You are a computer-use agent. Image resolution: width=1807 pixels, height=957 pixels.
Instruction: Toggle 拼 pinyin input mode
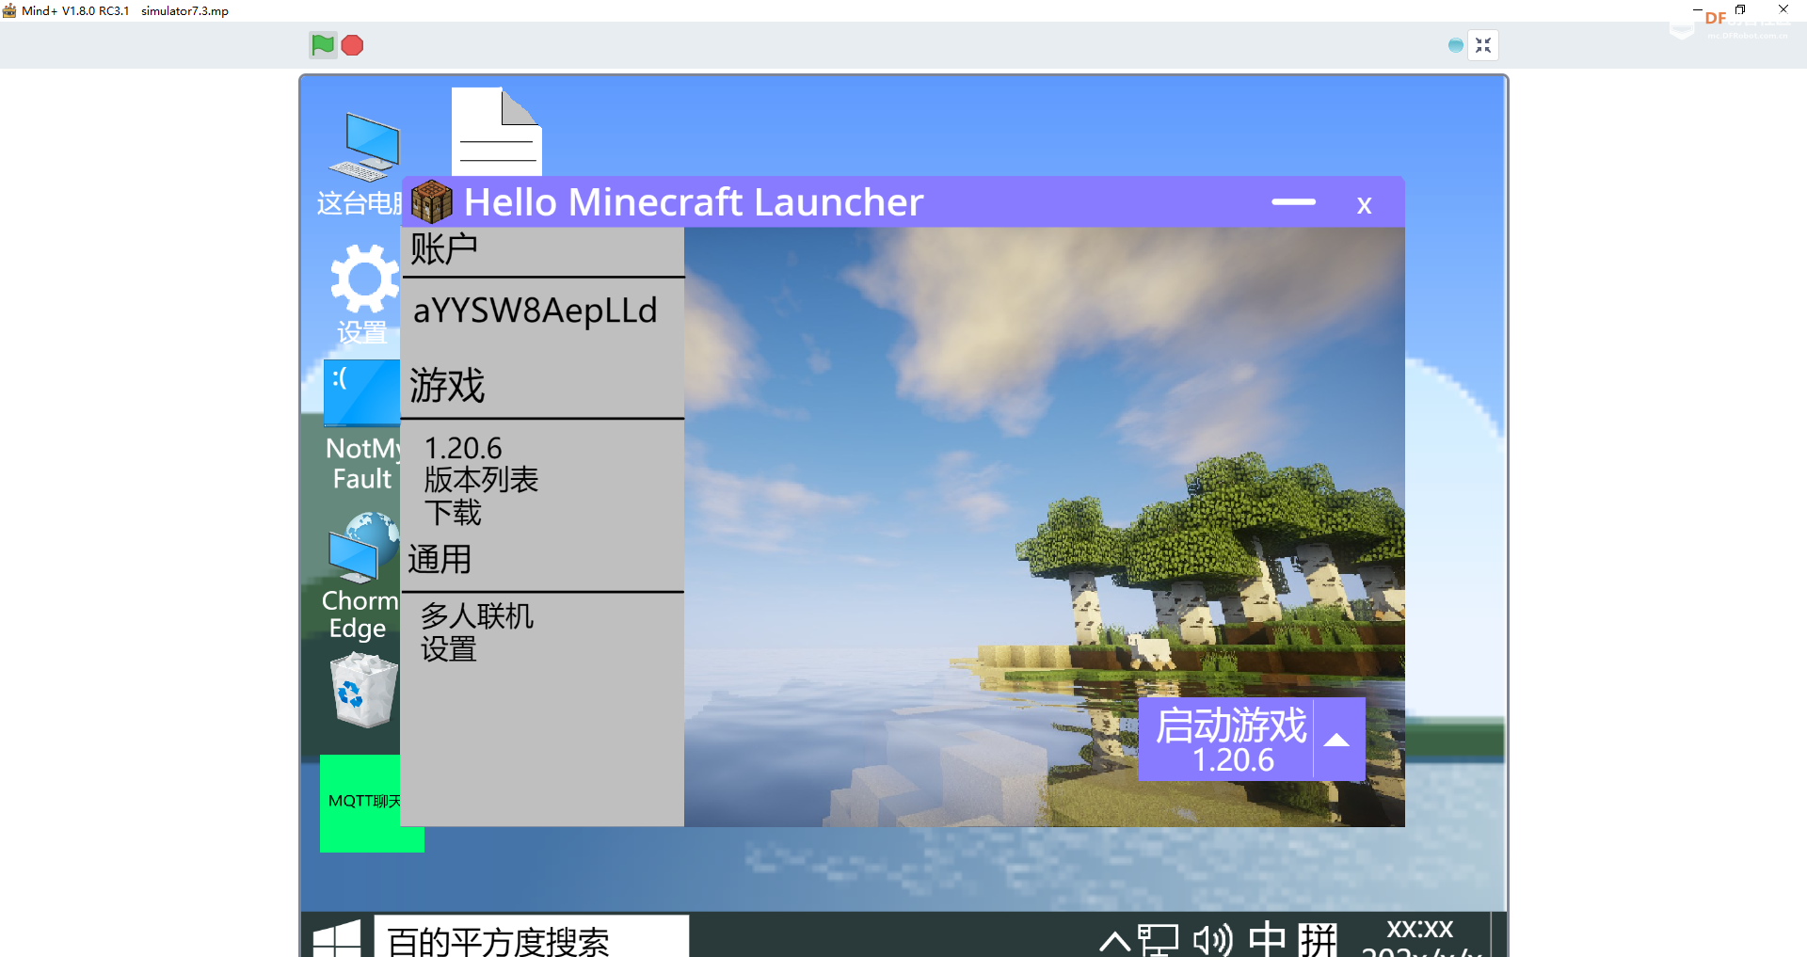pos(1318,939)
